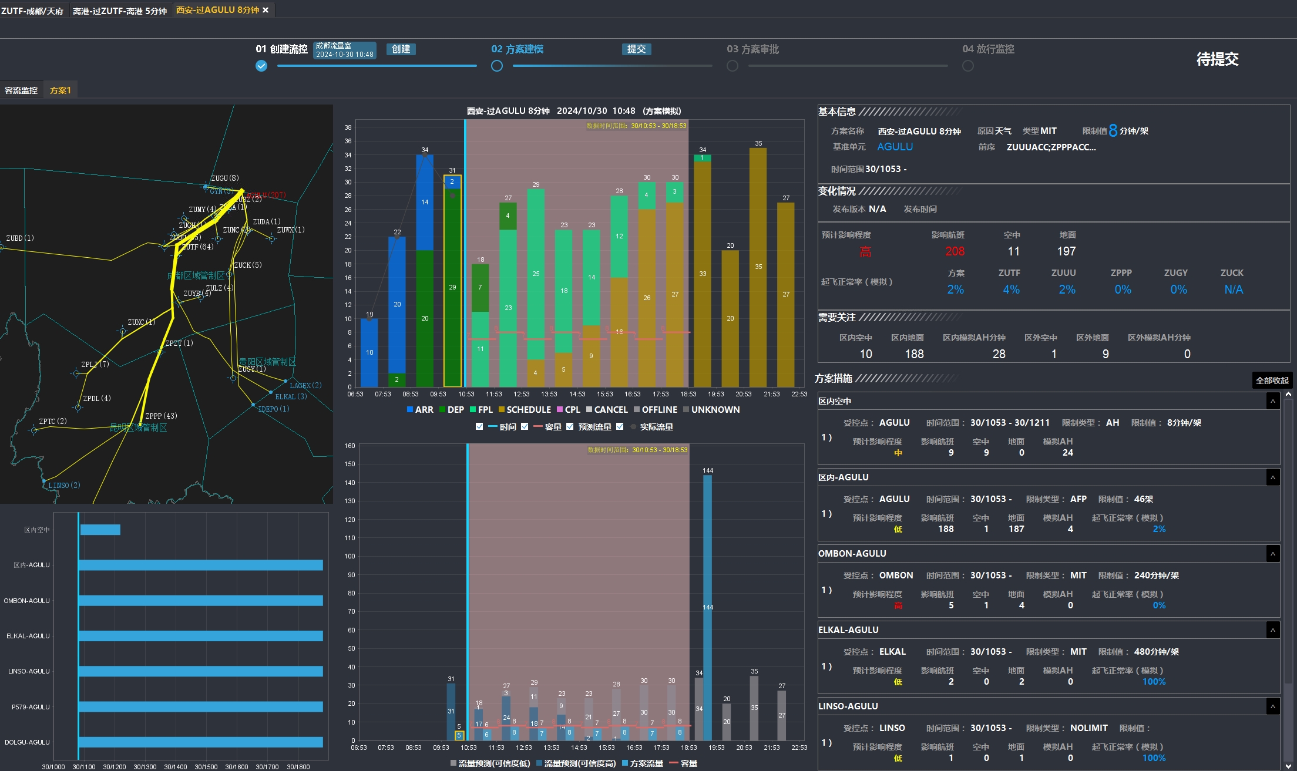The height and width of the screenshot is (771, 1297).
Task: Toggle the 实际流量 checkbox
Action: [620, 426]
